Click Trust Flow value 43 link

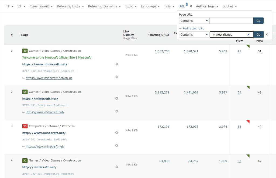[x=239, y=52]
